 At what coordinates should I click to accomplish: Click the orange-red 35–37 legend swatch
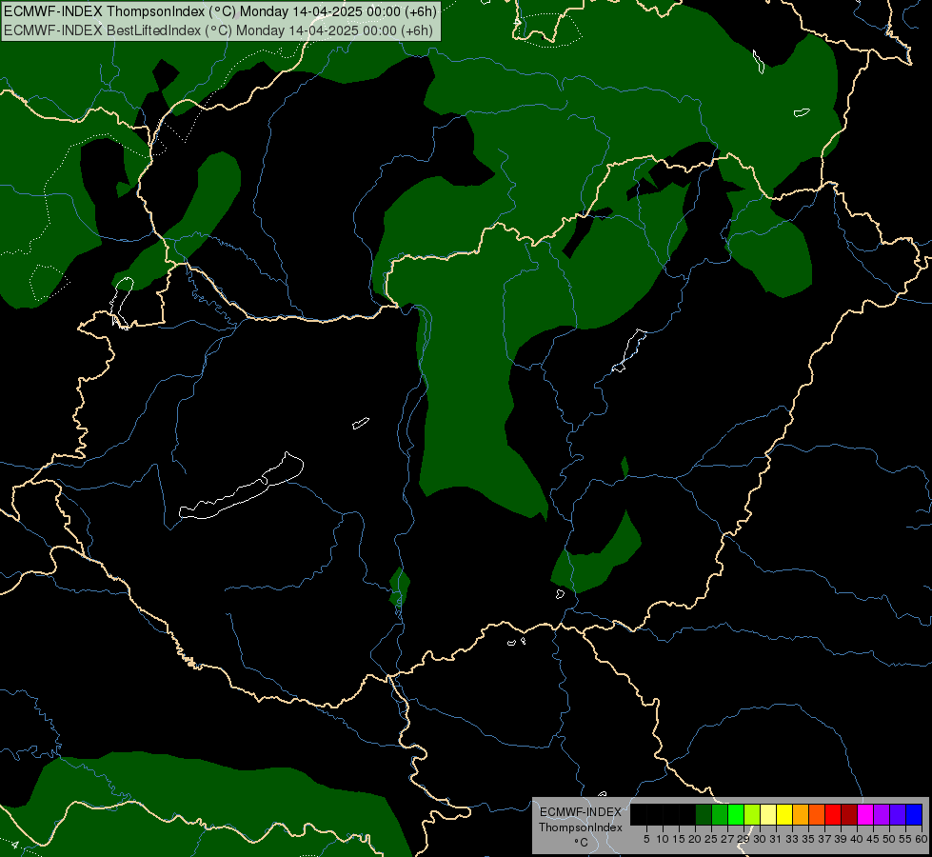817,814
